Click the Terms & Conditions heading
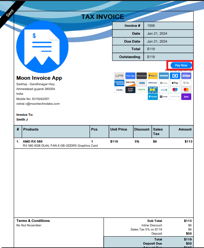Screen dimensions: 204x248 pyautogui.click(x=33, y=221)
